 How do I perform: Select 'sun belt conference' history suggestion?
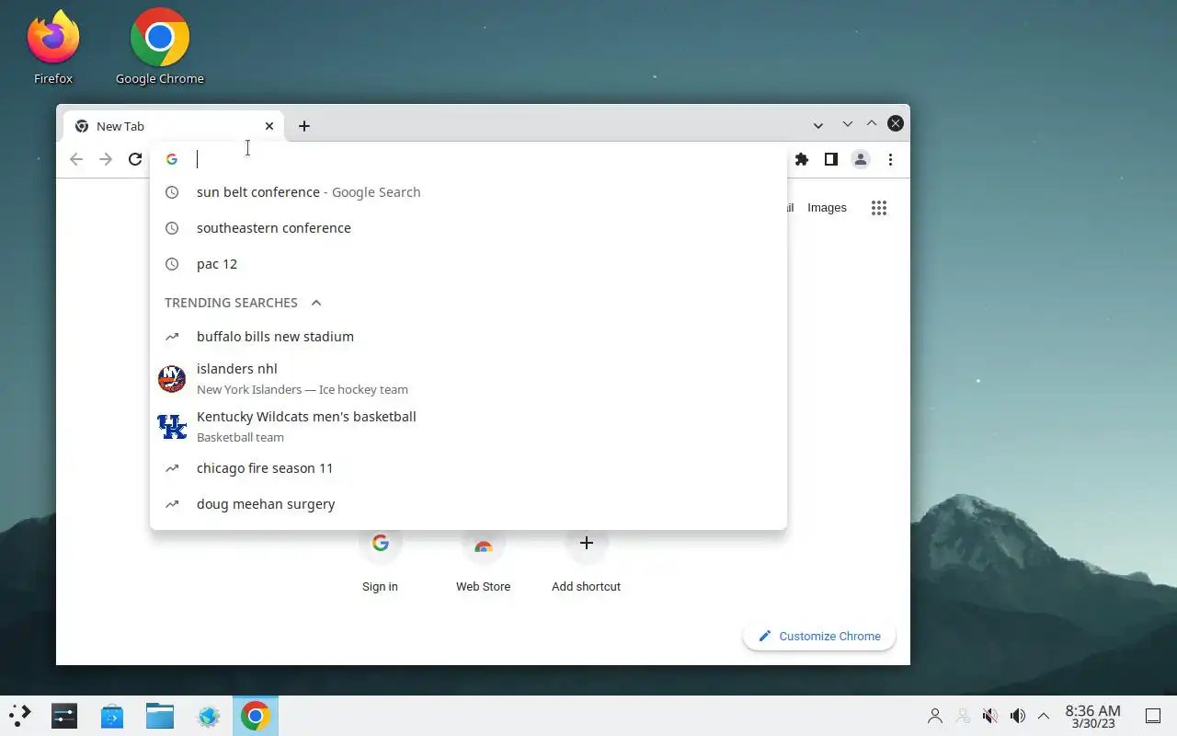point(469,192)
